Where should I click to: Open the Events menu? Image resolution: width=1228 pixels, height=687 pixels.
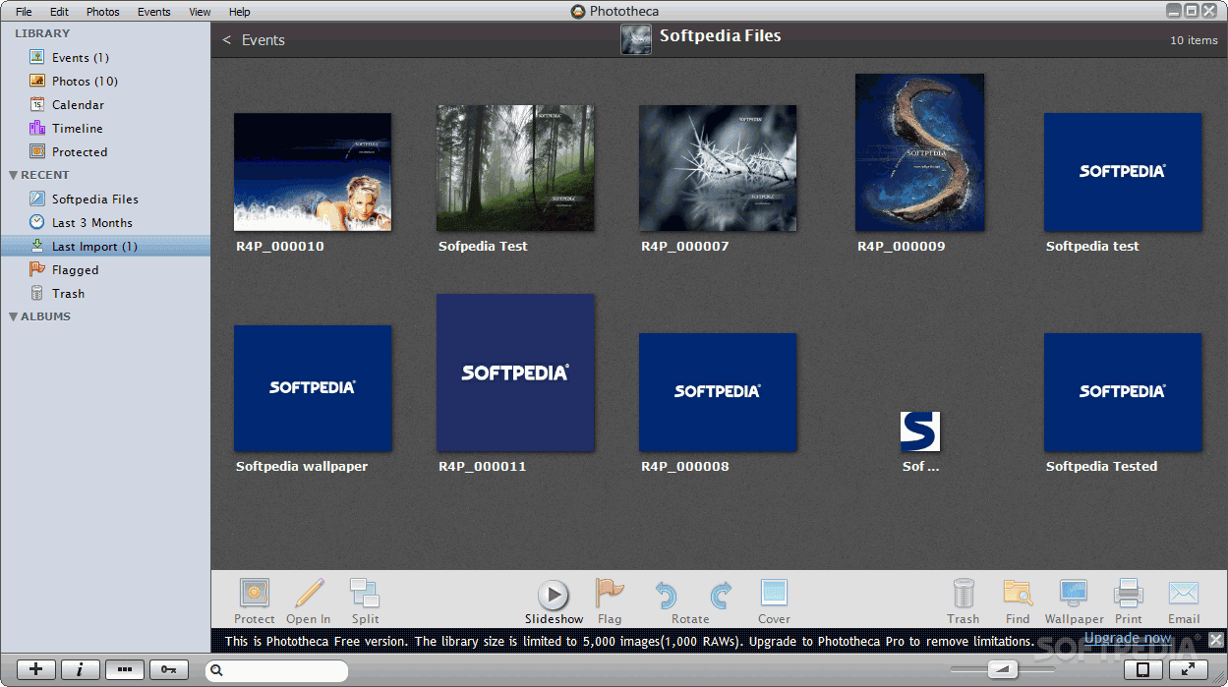(153, 12)
